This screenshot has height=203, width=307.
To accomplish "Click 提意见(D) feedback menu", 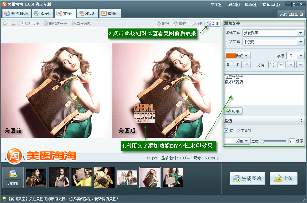I will tap(271, 4).
